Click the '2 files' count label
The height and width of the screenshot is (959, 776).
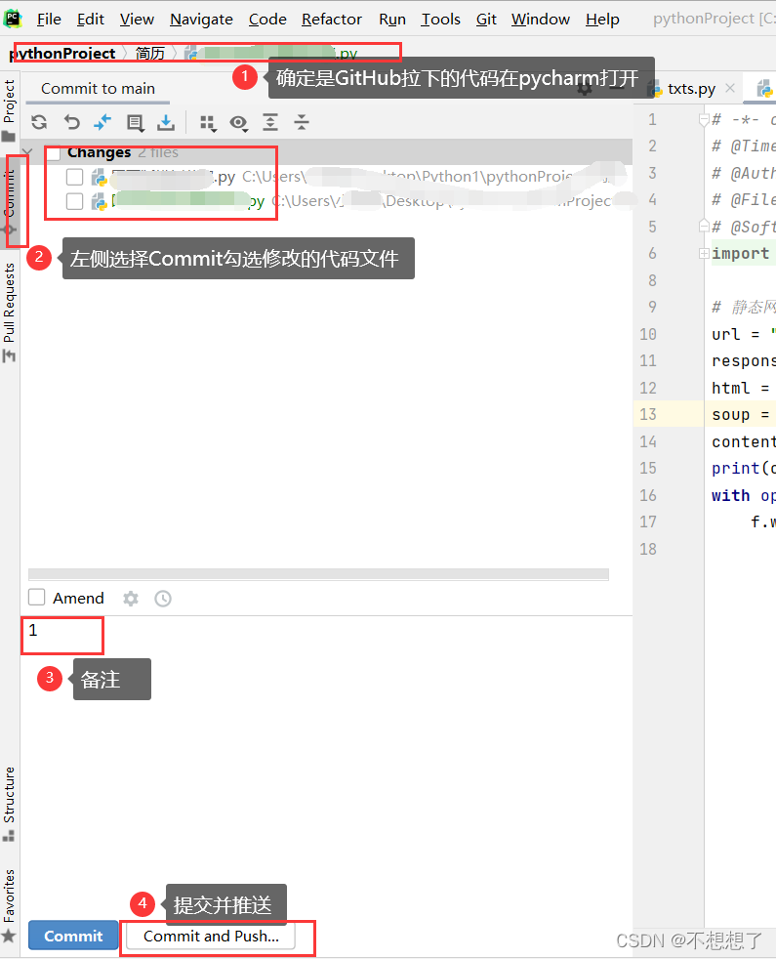tap(158, 152)
